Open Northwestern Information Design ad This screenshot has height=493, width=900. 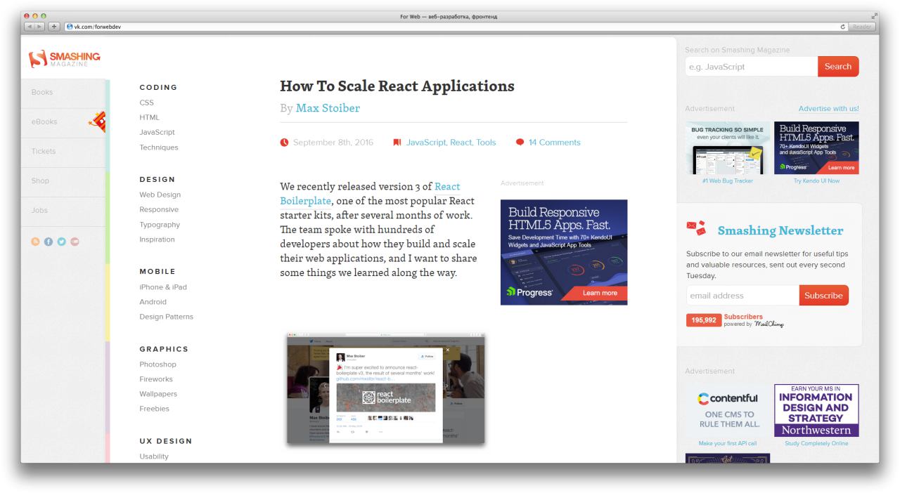click(x=816, y=410)
